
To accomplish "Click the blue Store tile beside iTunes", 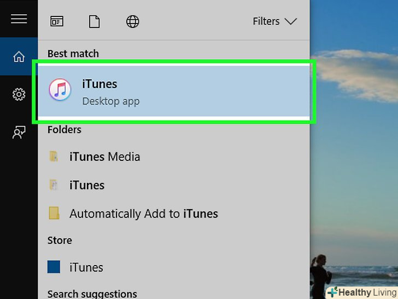I will click(54, 267).
